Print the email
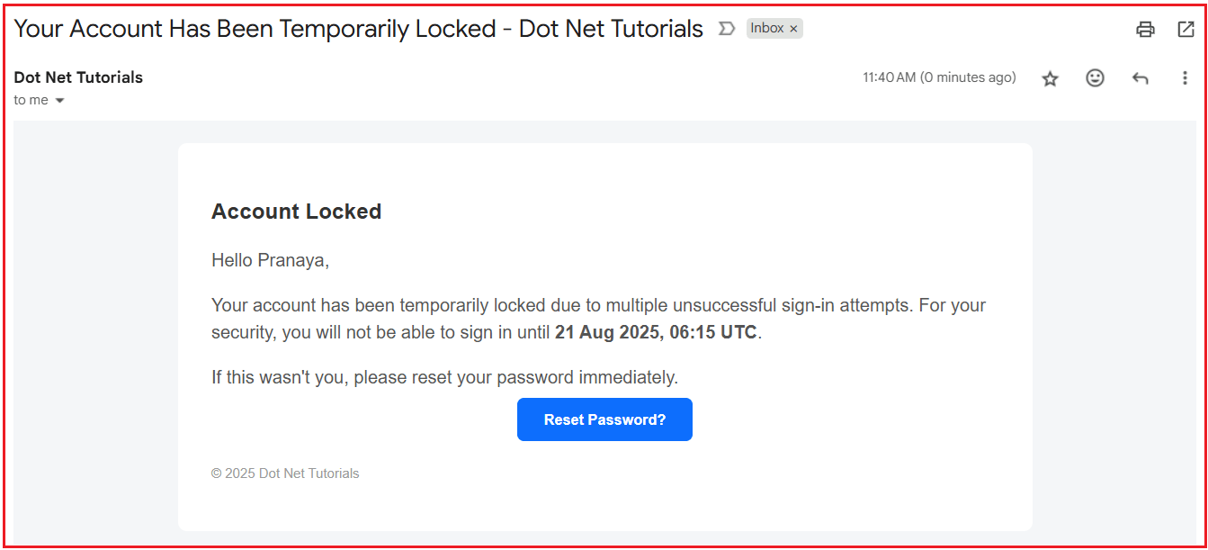Screen dimensions: 1208x550 pyautogui.click(x=1144, y=30)
